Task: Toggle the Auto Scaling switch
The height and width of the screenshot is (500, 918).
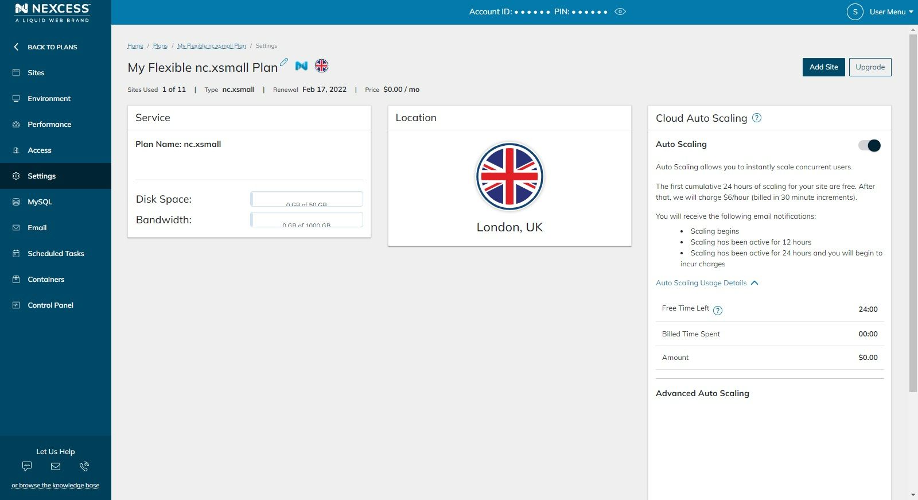Action: tap(869, 145)
